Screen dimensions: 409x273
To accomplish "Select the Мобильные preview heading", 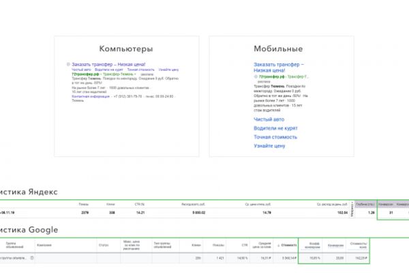I will [x=278, y=48].
